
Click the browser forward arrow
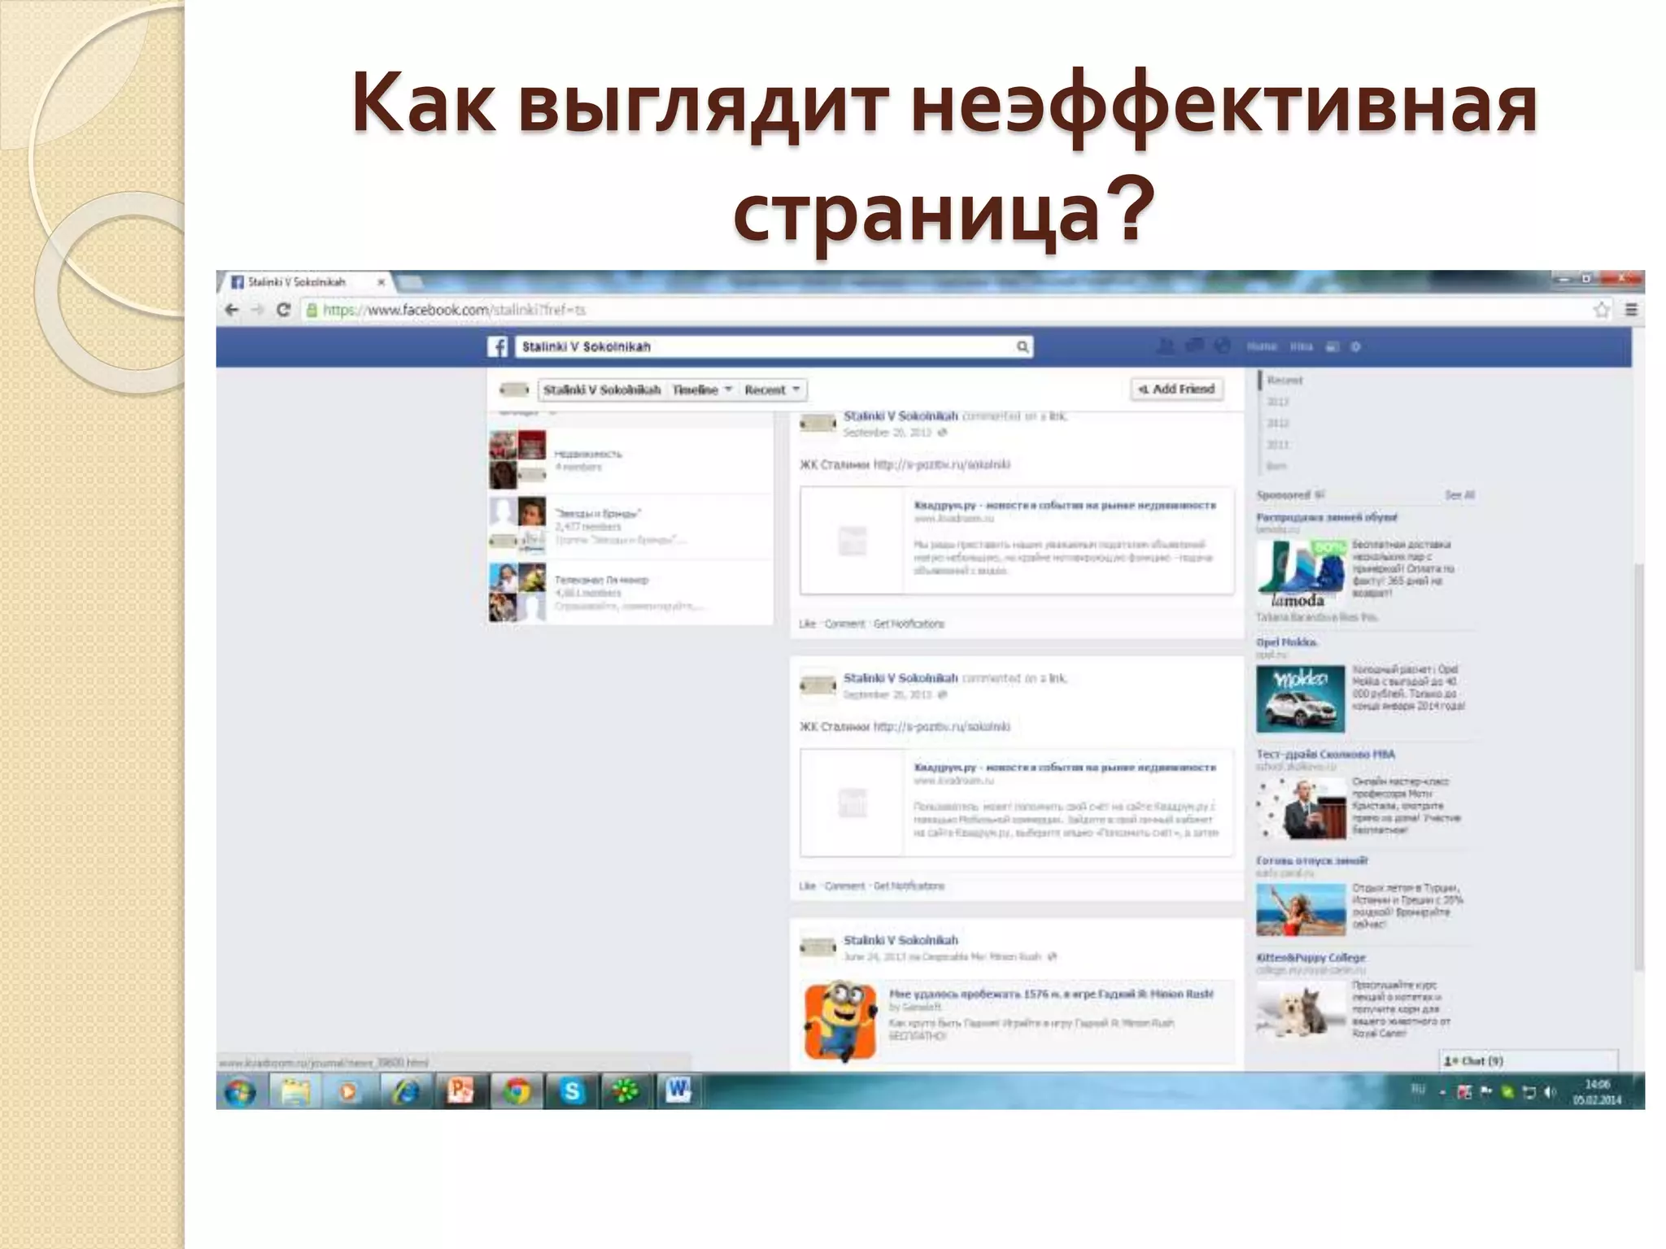(x=257, y=310)
